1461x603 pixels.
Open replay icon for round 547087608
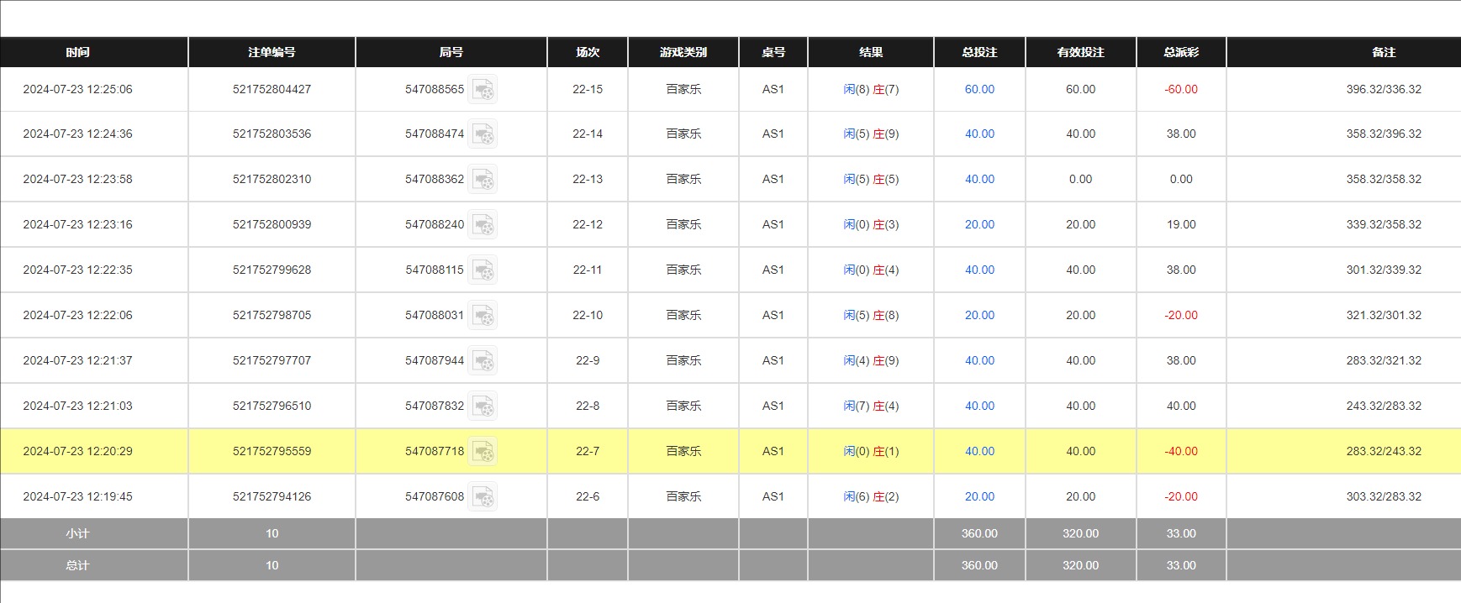[x=483, y=497]
